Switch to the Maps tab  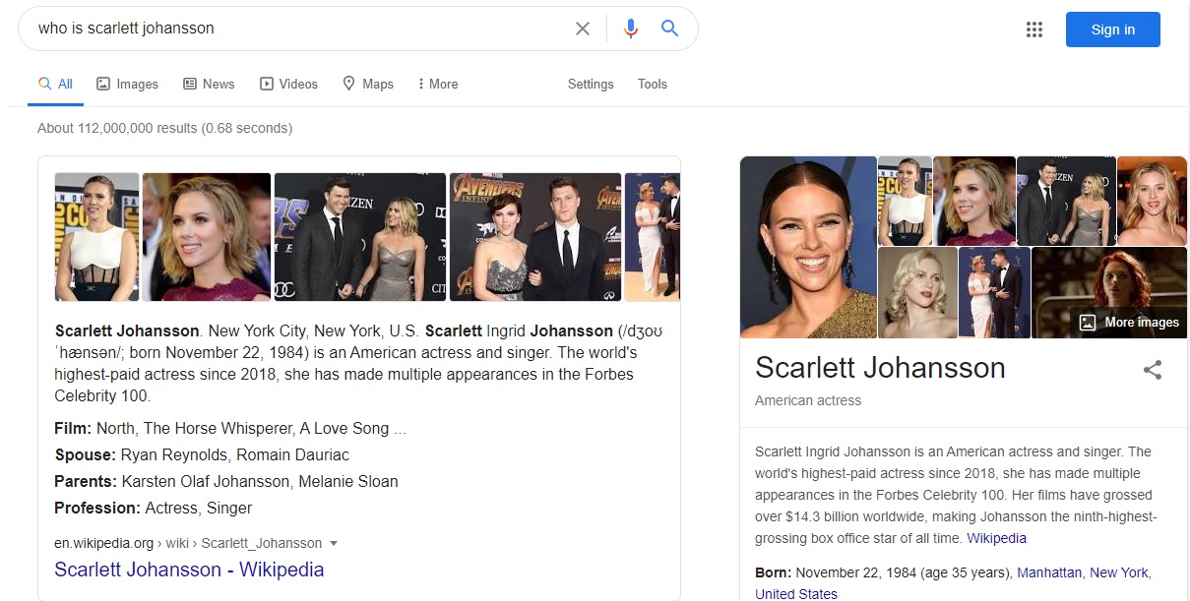(368, 85)
